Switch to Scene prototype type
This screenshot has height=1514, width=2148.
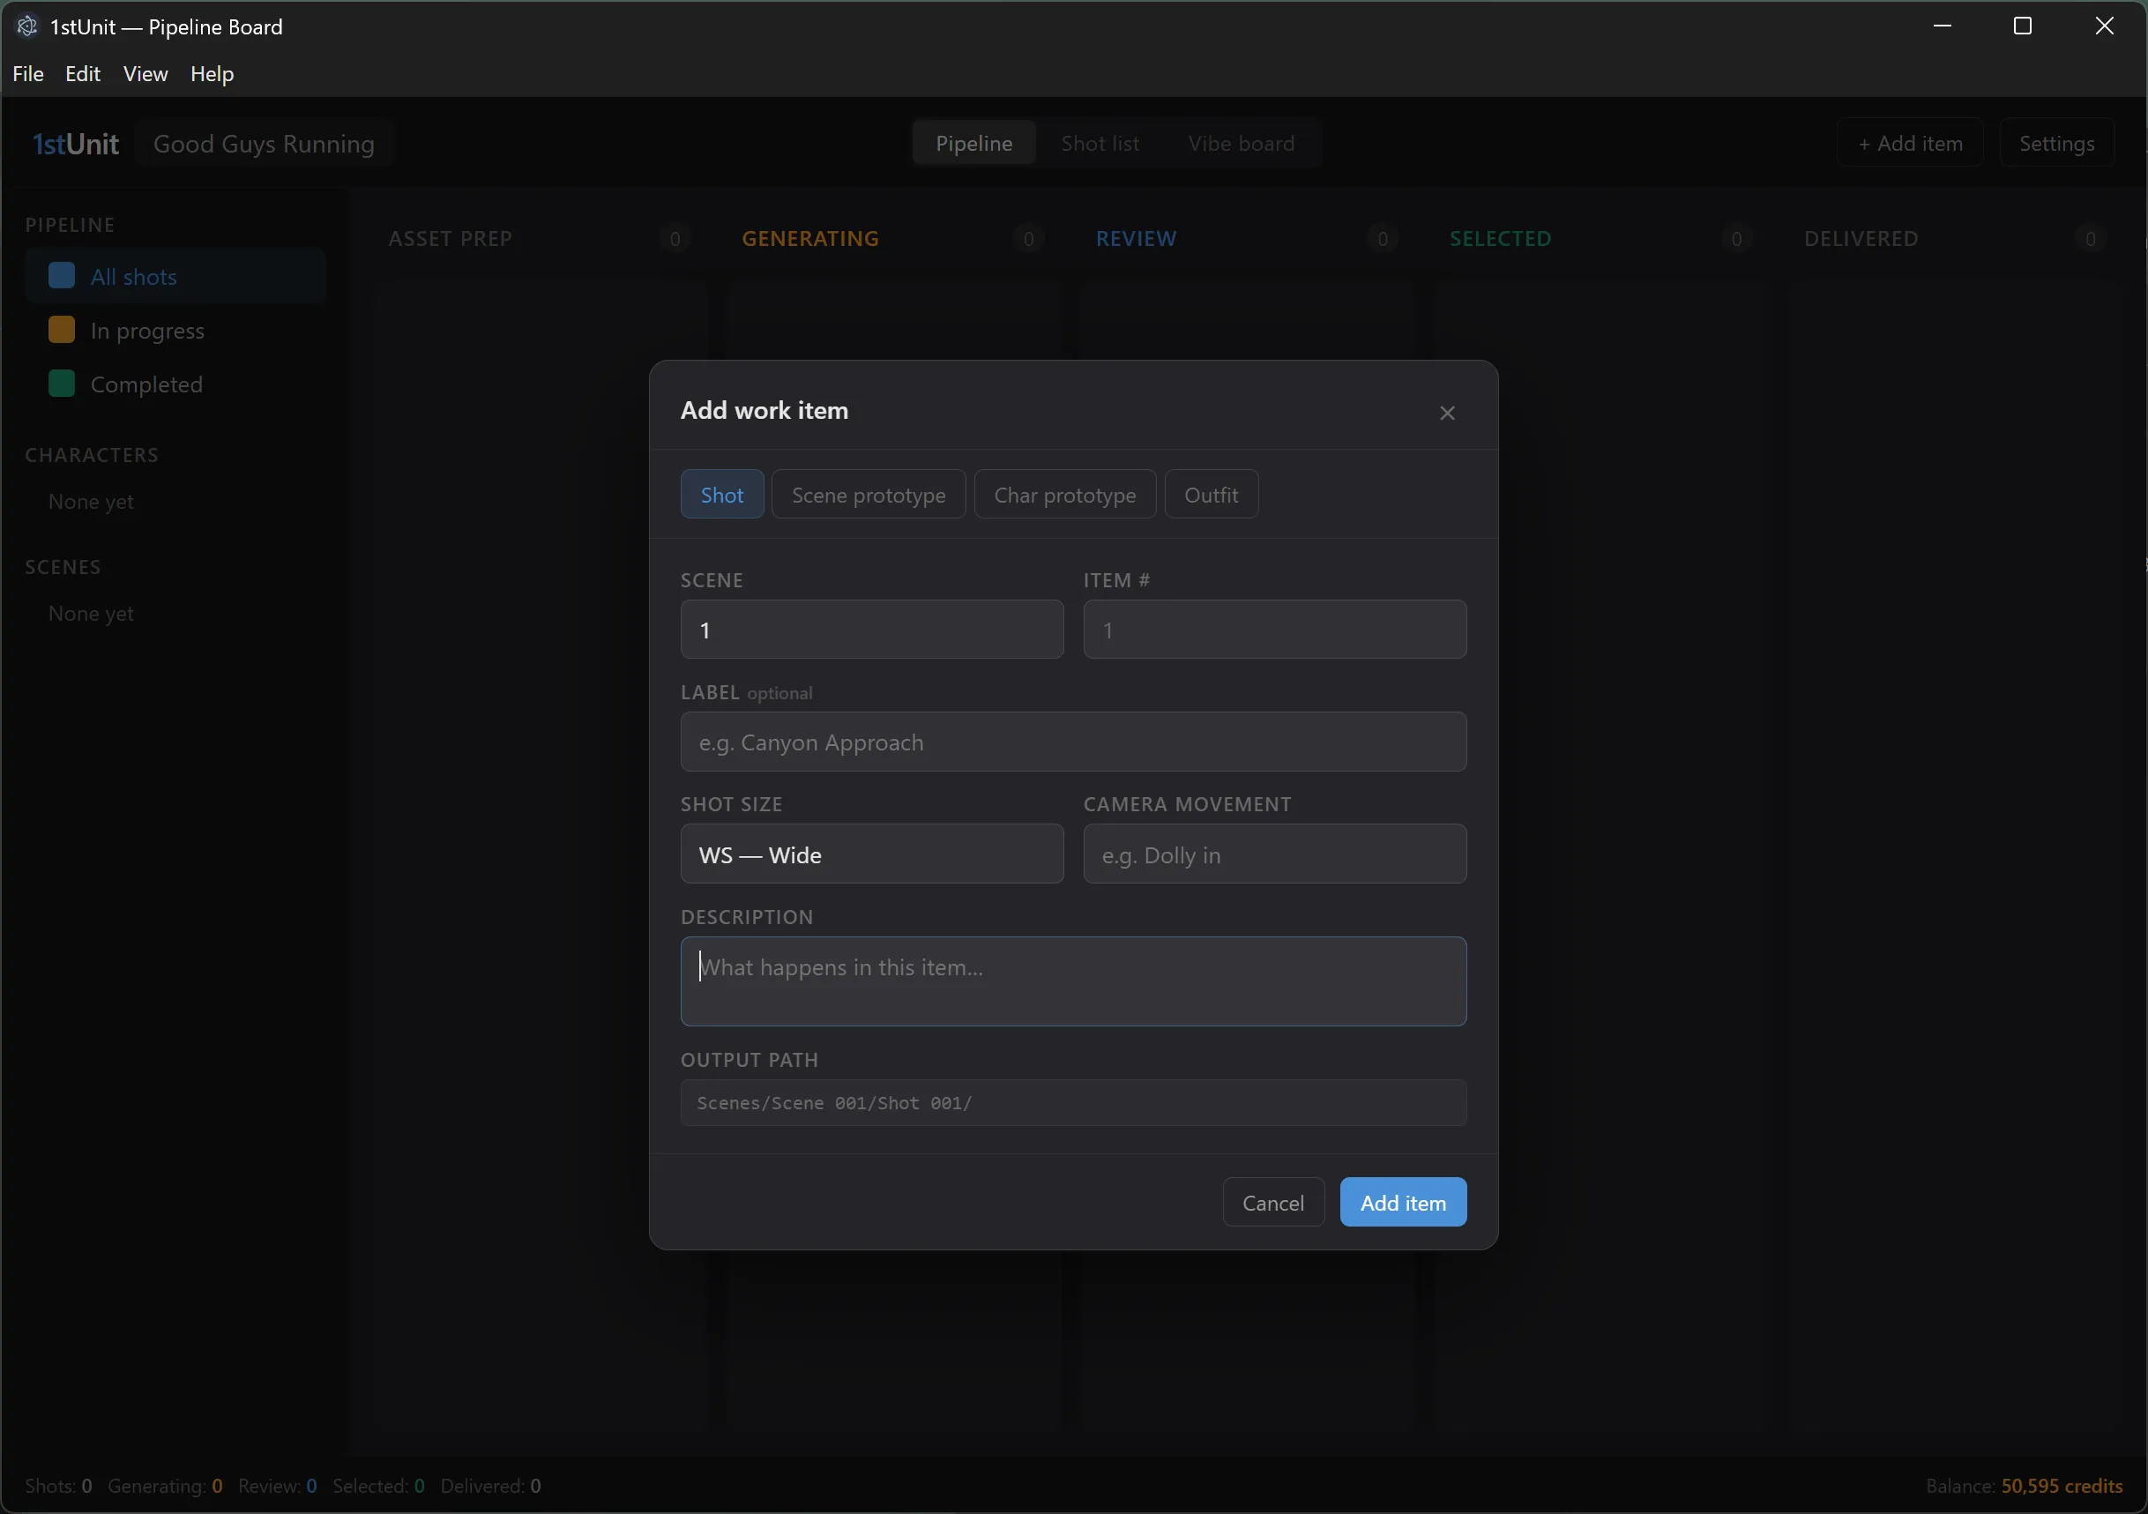pyautogui.click(x=869, y=494)
